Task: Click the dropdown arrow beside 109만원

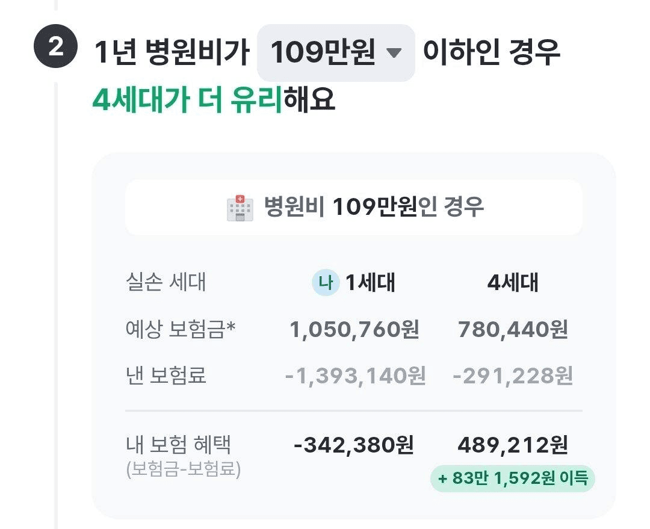Action: coord(393,54)
